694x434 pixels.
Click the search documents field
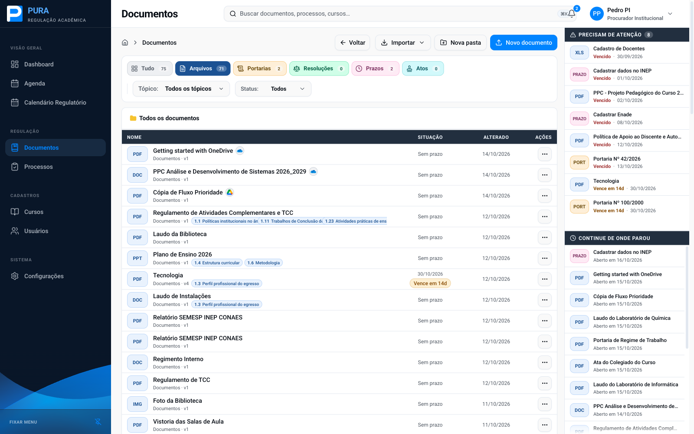point(400,14)
